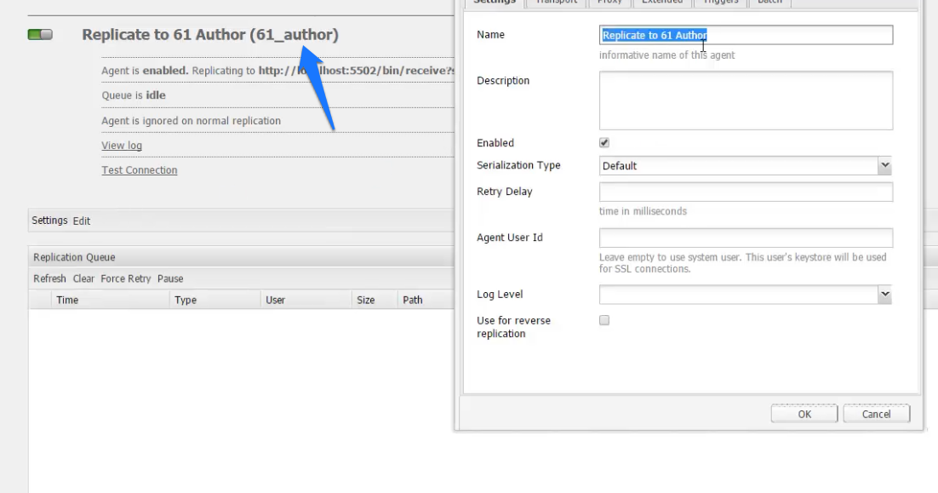View the Extended tab
This screenshot has height=493, width=938.
[662, 3]
